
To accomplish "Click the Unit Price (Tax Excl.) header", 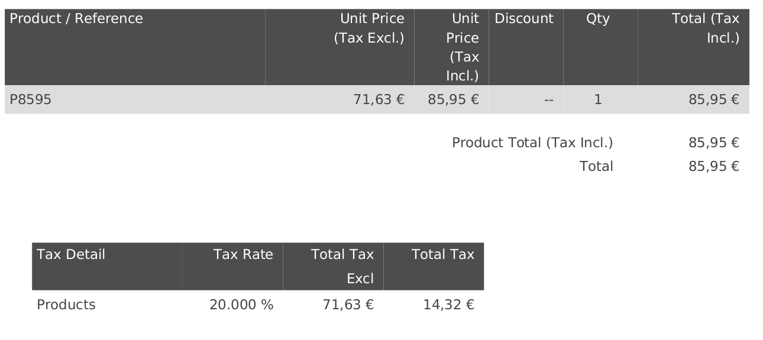I will click(369, 28).
